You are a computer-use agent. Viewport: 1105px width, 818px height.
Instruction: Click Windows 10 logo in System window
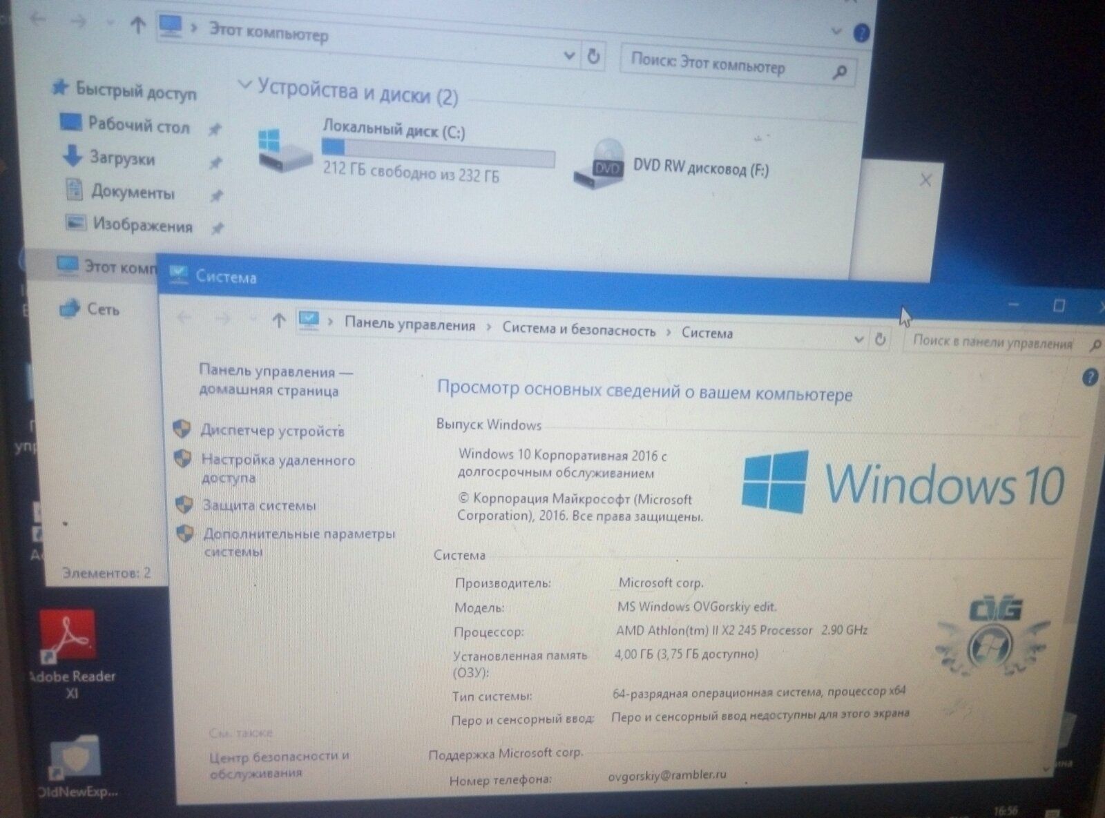(x=903, y=483)
